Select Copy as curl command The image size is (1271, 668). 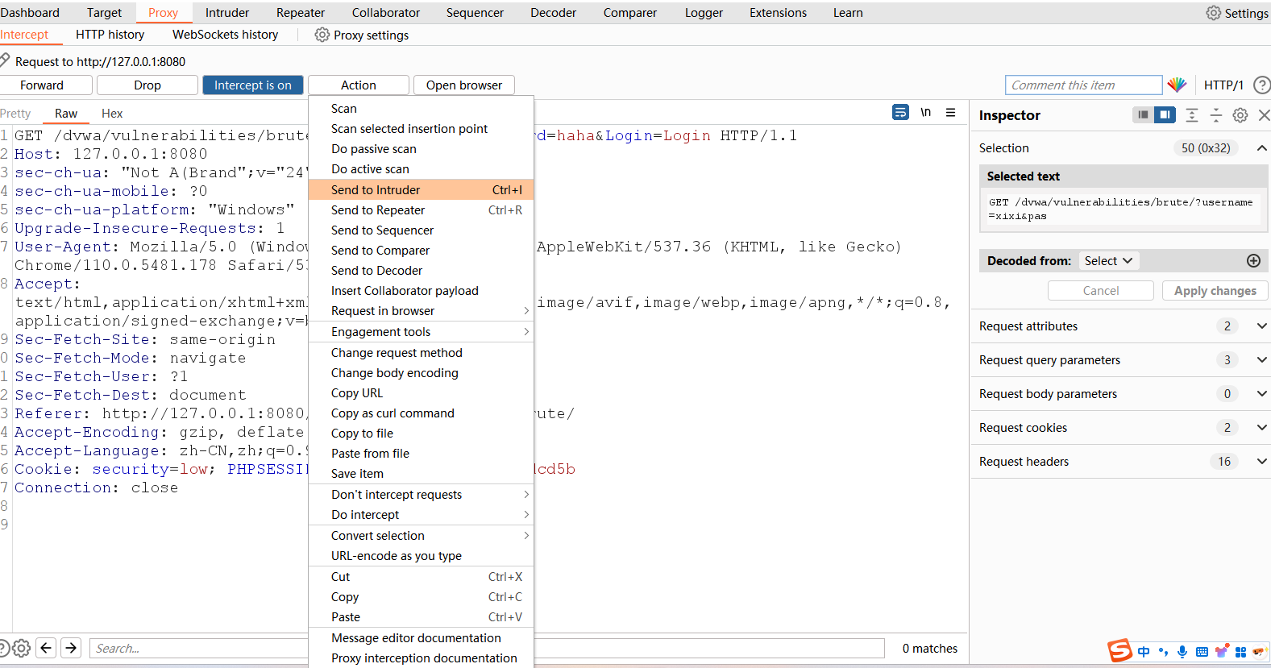[421, 413]
